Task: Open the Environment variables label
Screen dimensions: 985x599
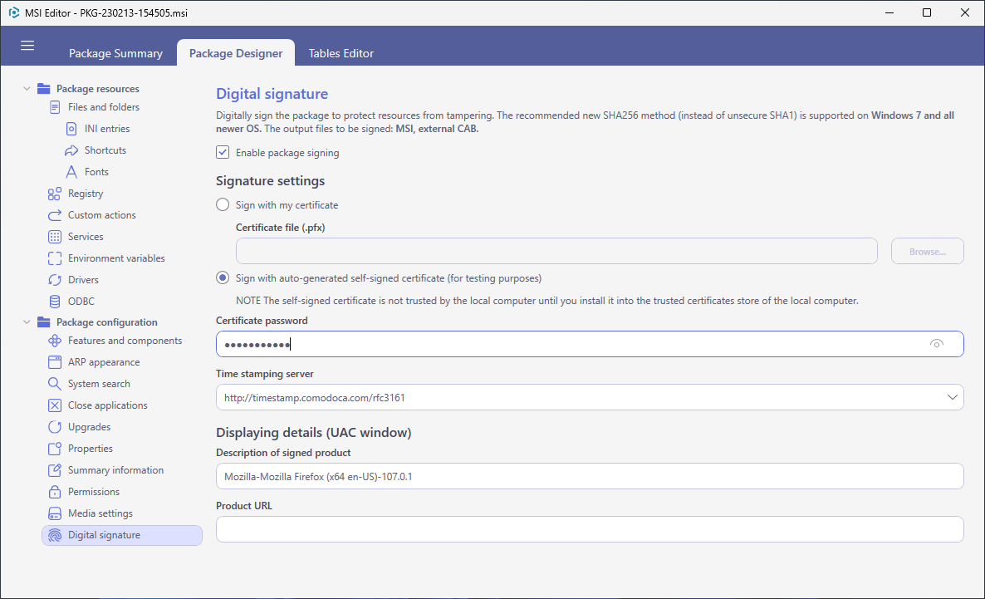Action: 116,258
